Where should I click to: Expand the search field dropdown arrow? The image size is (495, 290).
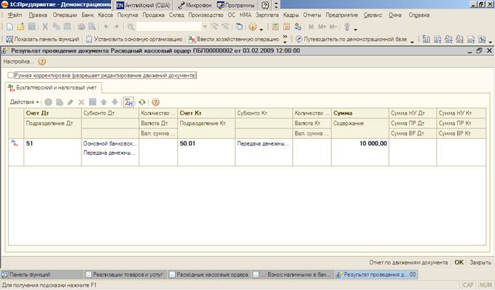click(x=204, y=27)
